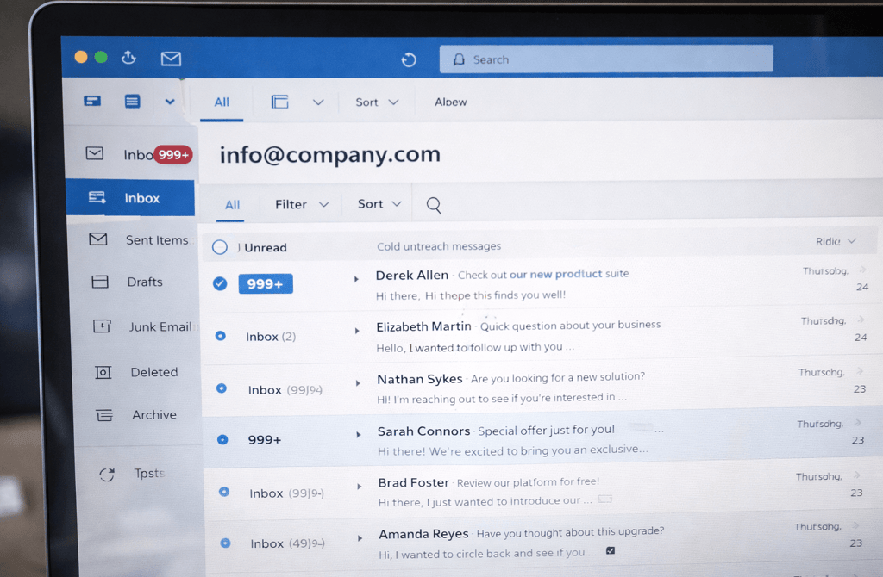Click the Drafts folder icon
Viewport: 883px width, 577px height.
pos(99,282)
